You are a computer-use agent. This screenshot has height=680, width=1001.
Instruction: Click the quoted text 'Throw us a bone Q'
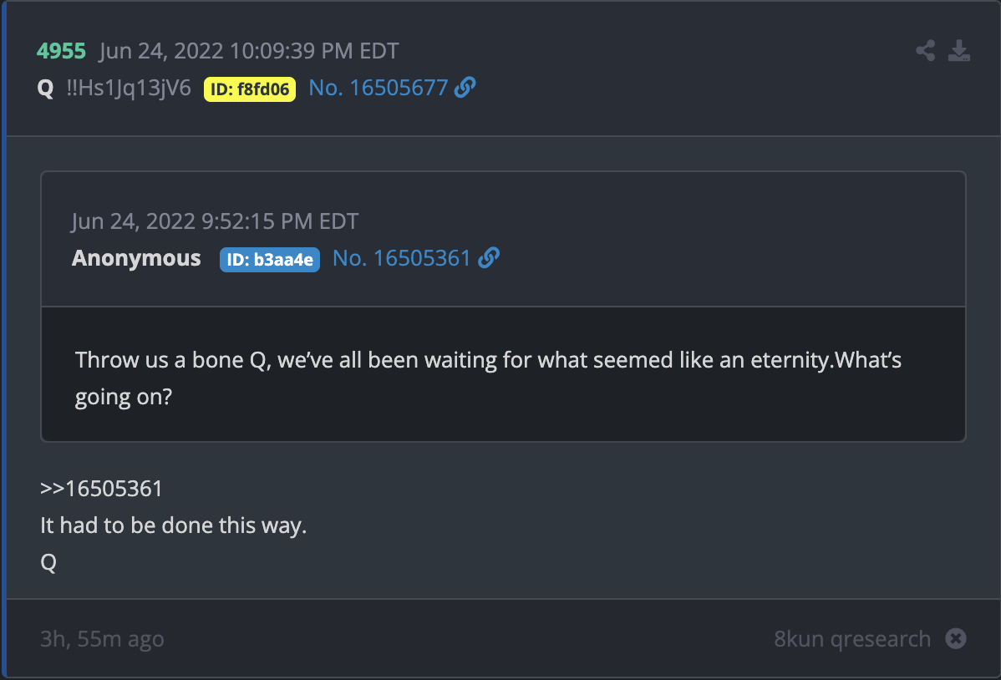point(170,360)
